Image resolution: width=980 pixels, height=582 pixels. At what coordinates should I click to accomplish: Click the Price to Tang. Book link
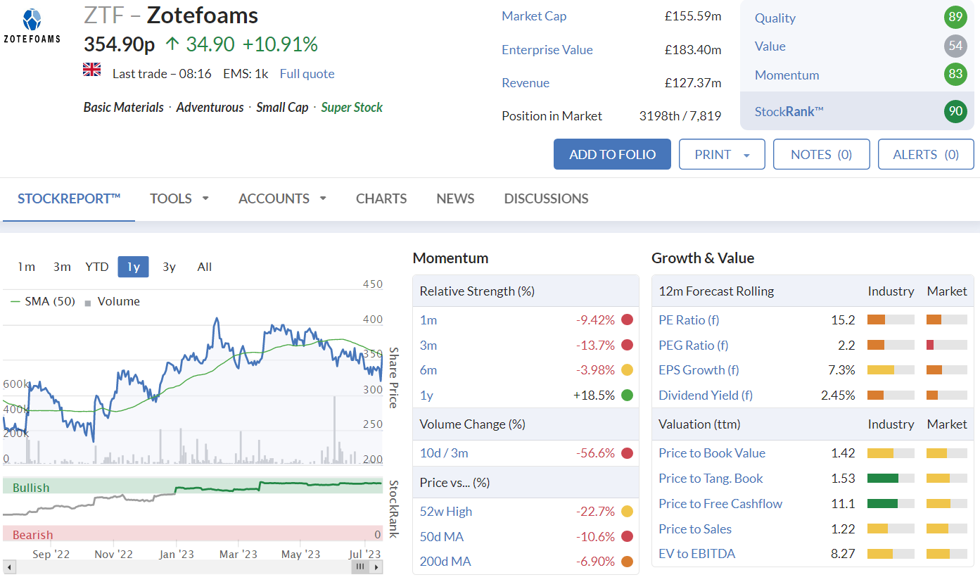tap(711, 479)
